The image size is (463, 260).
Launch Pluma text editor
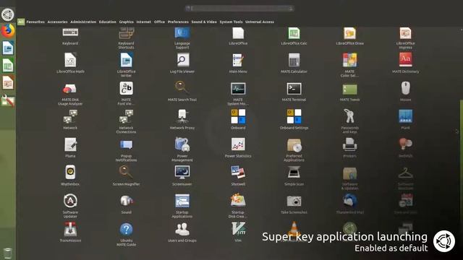tap(70, 147)
